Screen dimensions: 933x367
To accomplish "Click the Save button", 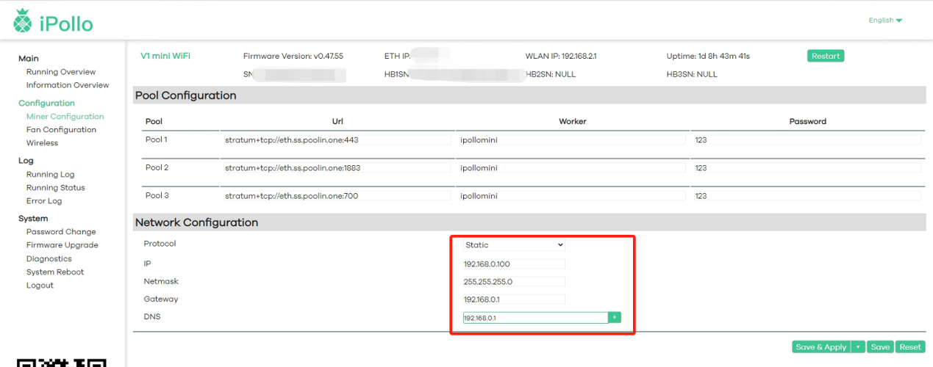I will pos(880,347).
